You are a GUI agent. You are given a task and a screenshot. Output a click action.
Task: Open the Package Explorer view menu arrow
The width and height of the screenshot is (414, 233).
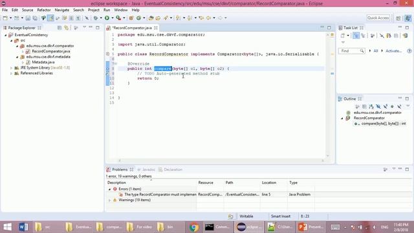[85, 27]
